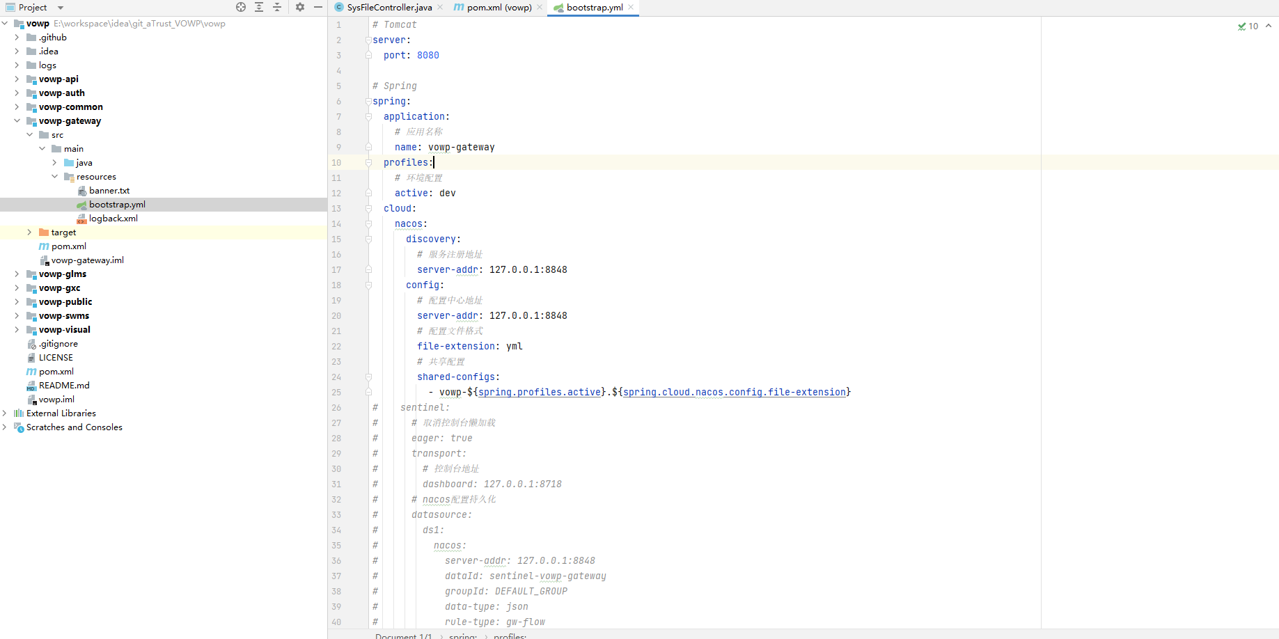Fold the spring block on line 6
1279x639 pixels.
tap(368, 101)
